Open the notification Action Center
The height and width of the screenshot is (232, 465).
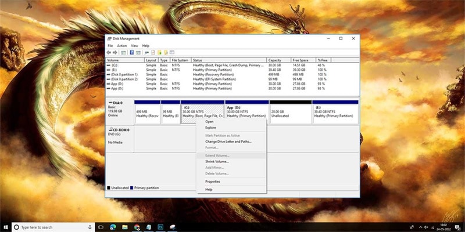tap(458, 227)
